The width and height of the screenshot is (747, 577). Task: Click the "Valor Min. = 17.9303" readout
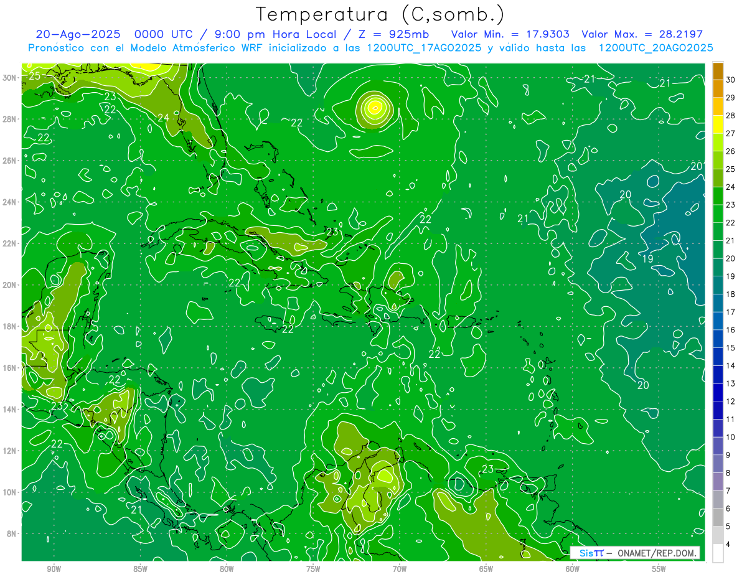[510, 34]
